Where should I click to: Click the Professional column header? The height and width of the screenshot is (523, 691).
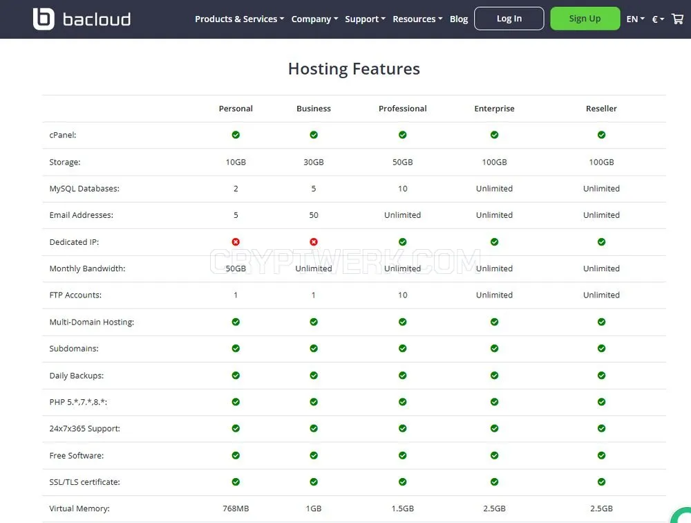(x=402, y=109)
